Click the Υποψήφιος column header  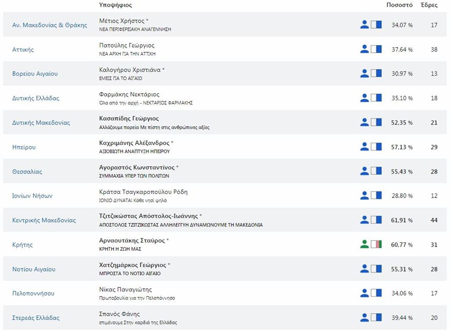[x=115, y=5]
